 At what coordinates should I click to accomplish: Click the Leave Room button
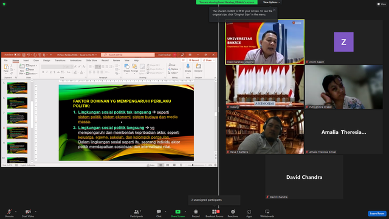pos(377,214)
